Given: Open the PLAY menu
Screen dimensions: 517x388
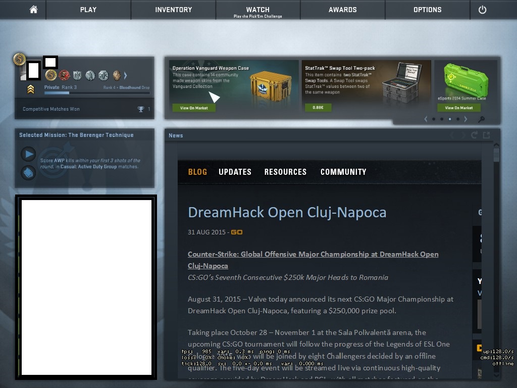Looking at the screenshot, I should [88, 10].
